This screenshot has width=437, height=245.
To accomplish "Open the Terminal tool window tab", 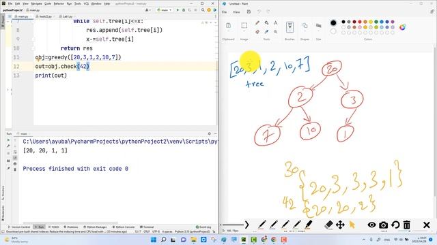I will tap(147, 227).
